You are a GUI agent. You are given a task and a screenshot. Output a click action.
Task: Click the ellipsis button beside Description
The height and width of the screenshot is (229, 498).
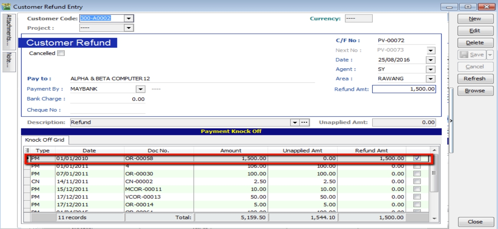(x=304, y=122)
